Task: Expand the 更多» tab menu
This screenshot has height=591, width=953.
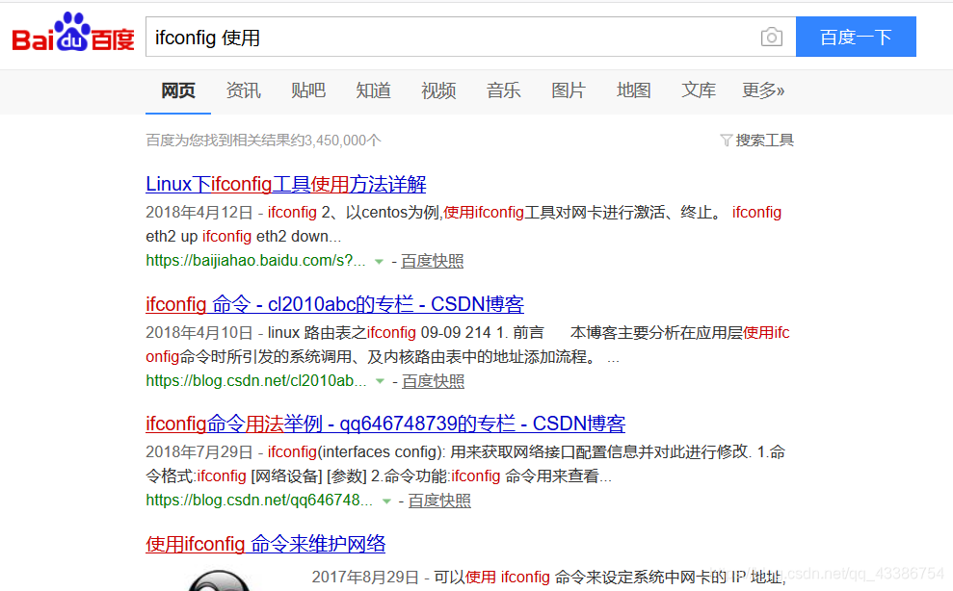Action: (763, 90)
